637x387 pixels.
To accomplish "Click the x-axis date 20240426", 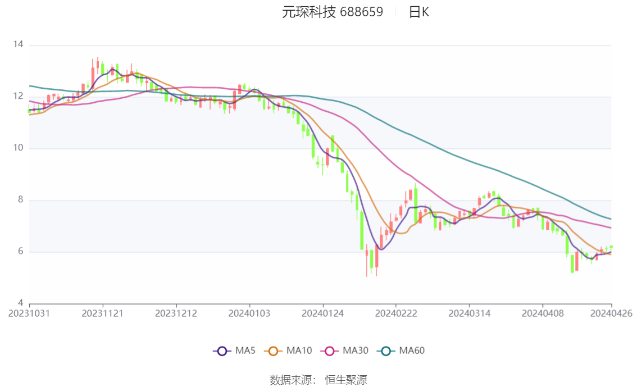I will [611, 313].
